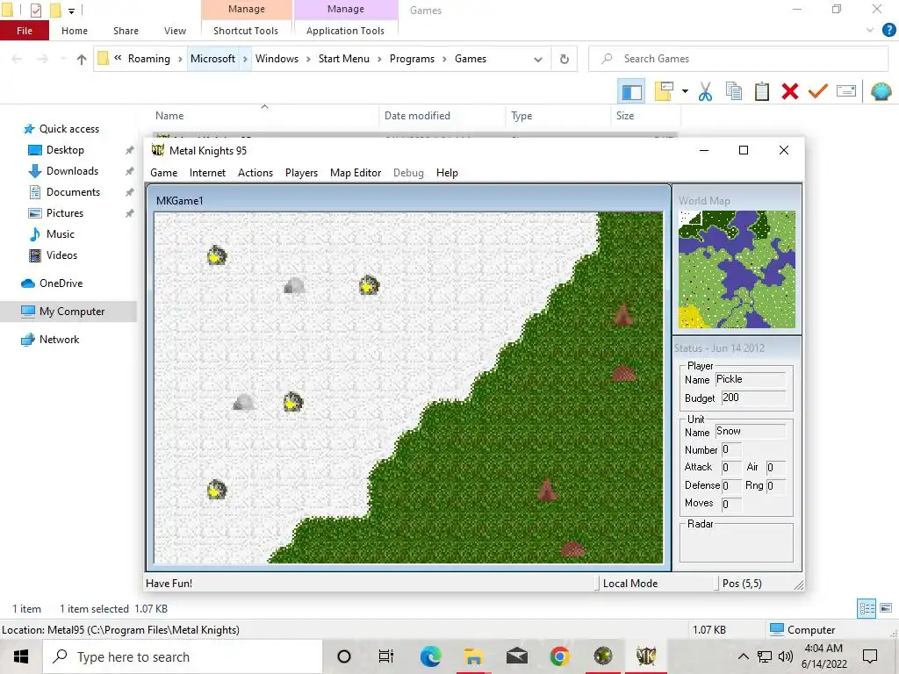
Task: Sort by the Size column header
Action: coord(645,116)
